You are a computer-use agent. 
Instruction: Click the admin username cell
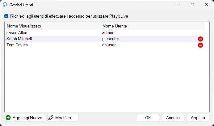pyautogui.click(x=107, y=33)
